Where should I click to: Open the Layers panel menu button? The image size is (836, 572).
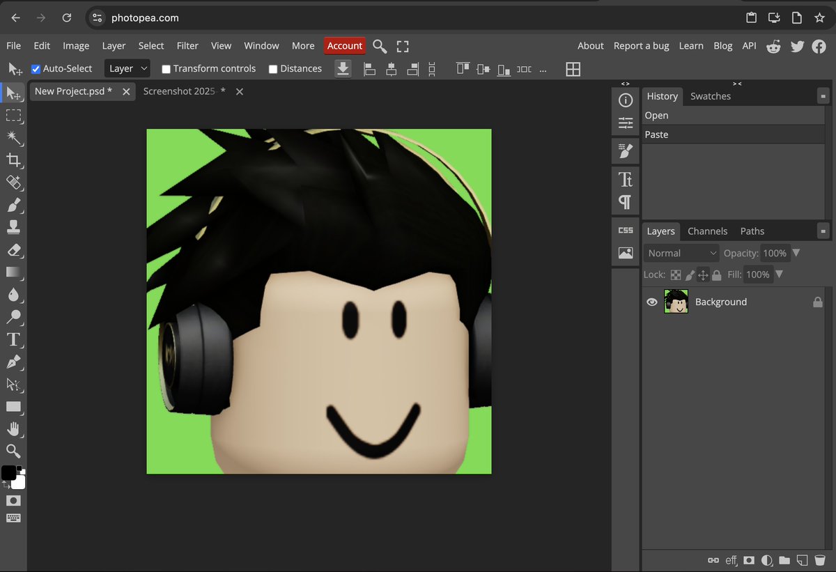click(823, 231)
